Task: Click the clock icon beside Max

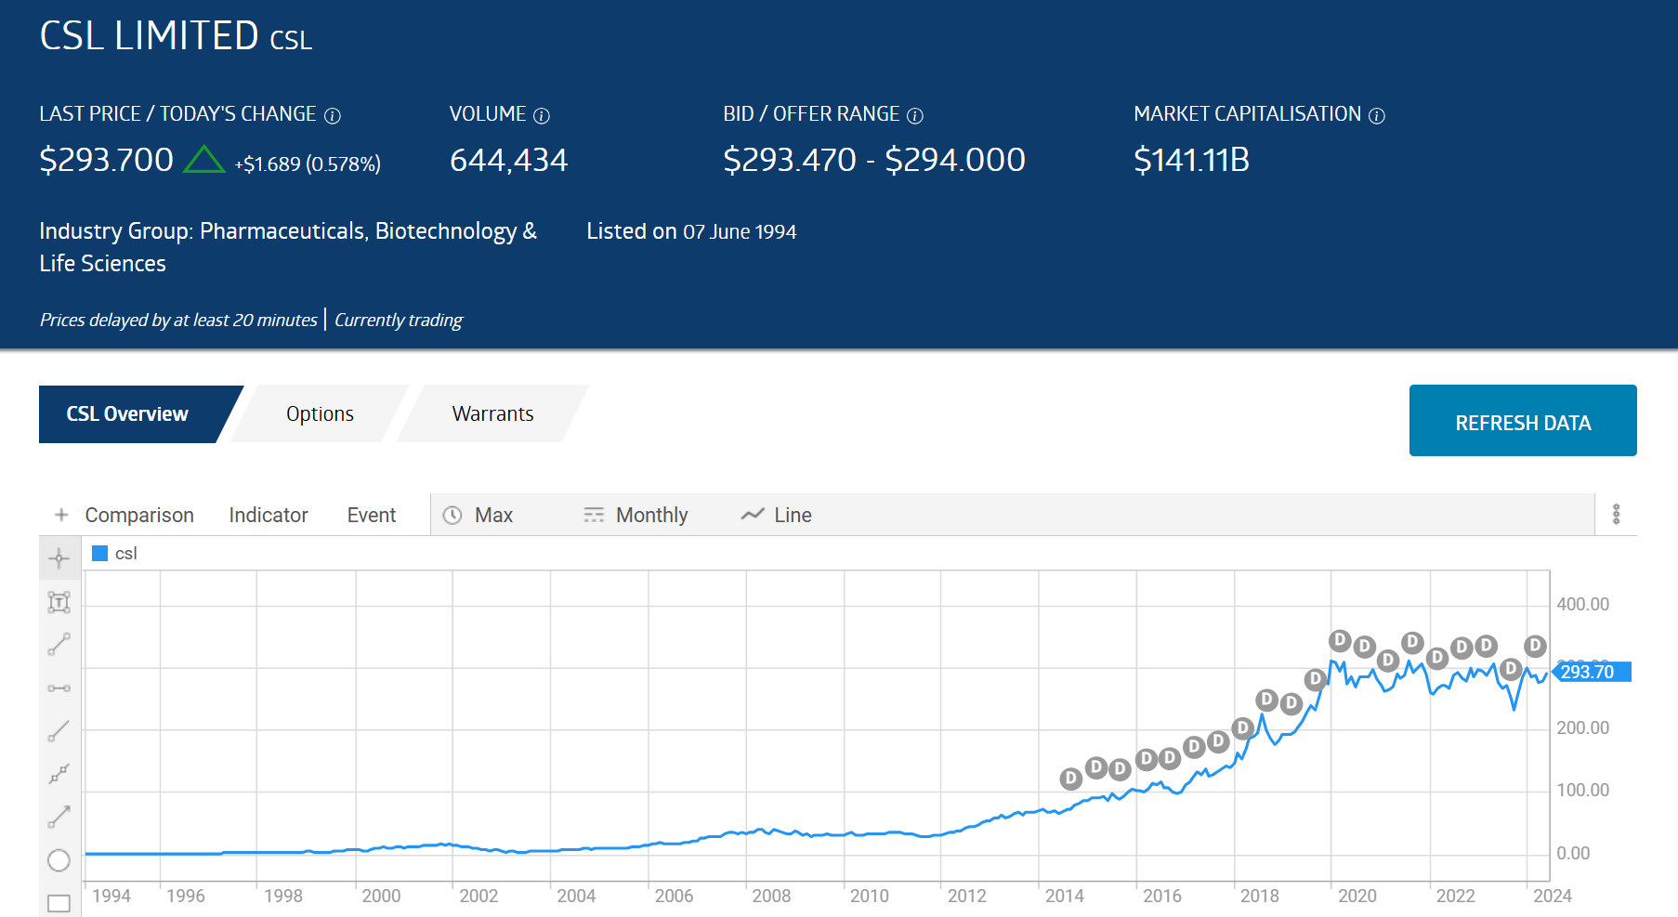Action: click(x=452, y=515)
